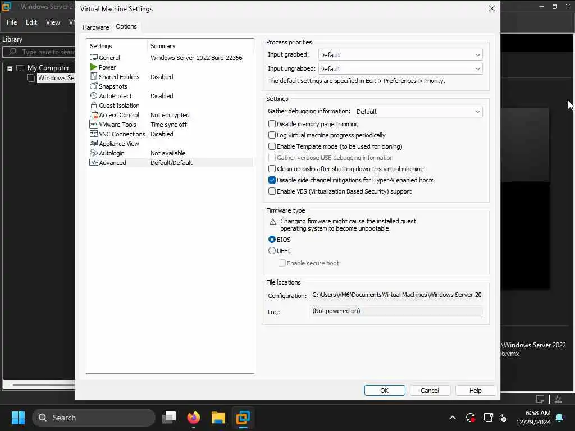The width and height of the screenshot is (575, 431).
Task: Click VMware Workstation taskbar icon
Action: (243, 418)
